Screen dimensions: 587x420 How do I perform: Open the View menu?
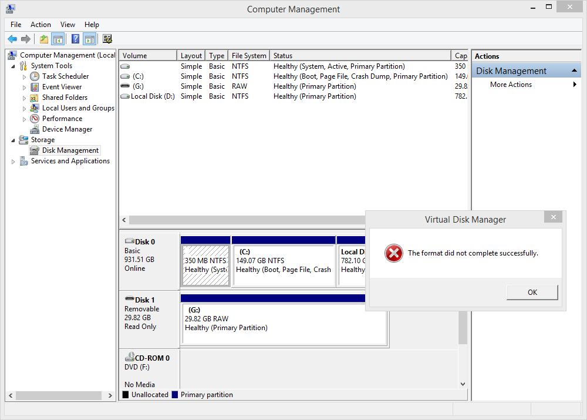(68, 24)
